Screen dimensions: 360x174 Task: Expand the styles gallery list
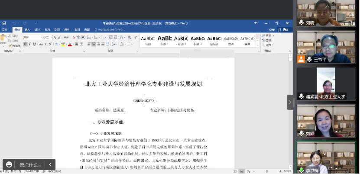tap(258, 45)
